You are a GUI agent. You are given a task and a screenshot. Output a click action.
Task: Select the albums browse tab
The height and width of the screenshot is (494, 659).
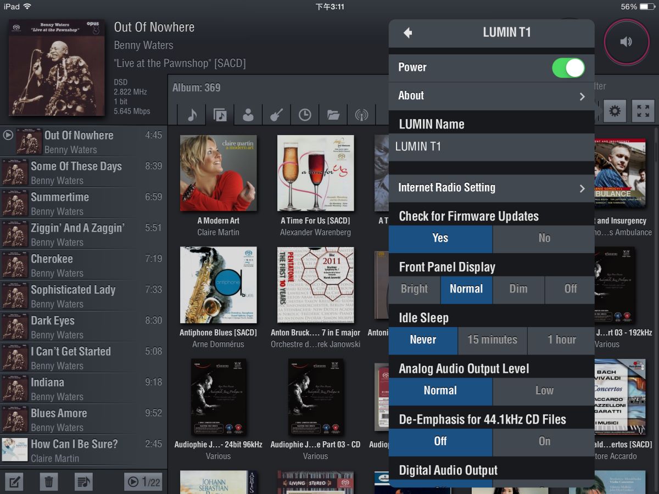pos(220,114)
